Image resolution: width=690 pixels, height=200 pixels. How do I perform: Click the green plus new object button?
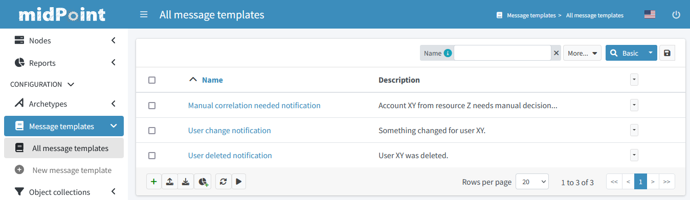153,181
